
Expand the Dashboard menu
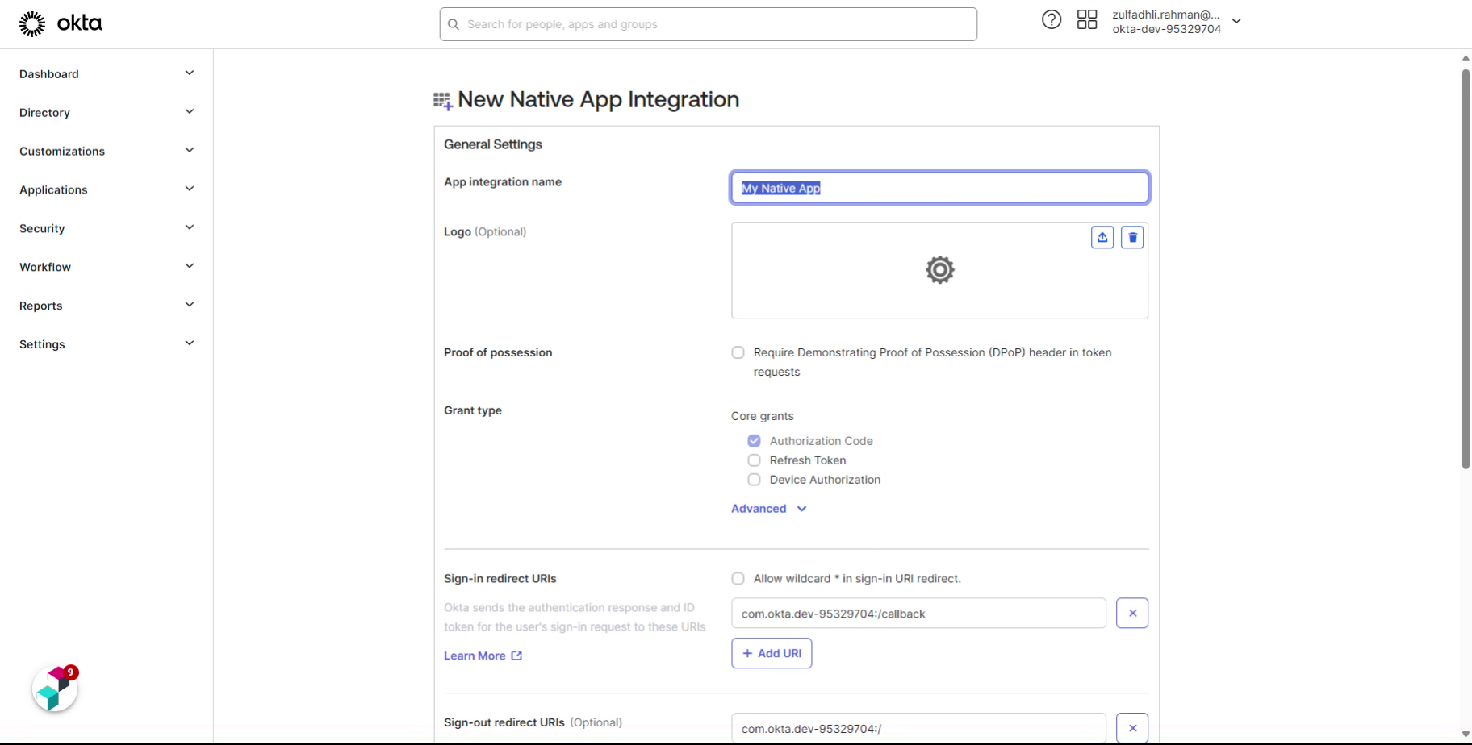(x=107, y=73)
